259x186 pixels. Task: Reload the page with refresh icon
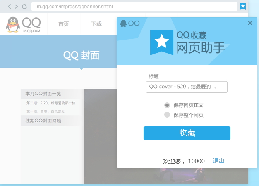click(x=24, y=7)
